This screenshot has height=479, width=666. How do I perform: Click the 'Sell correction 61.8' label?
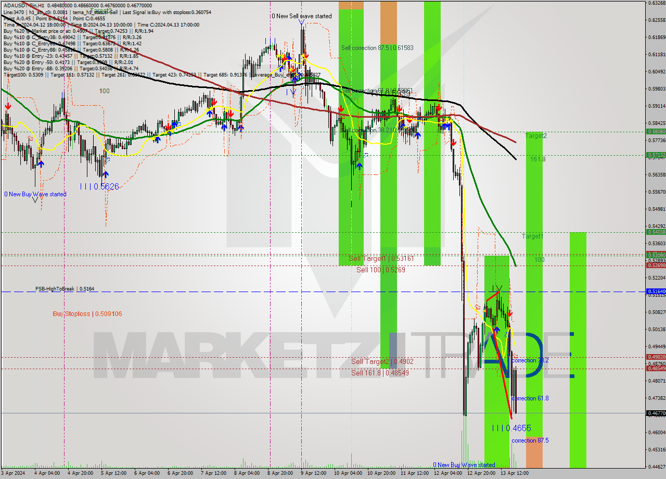(378, 91)
